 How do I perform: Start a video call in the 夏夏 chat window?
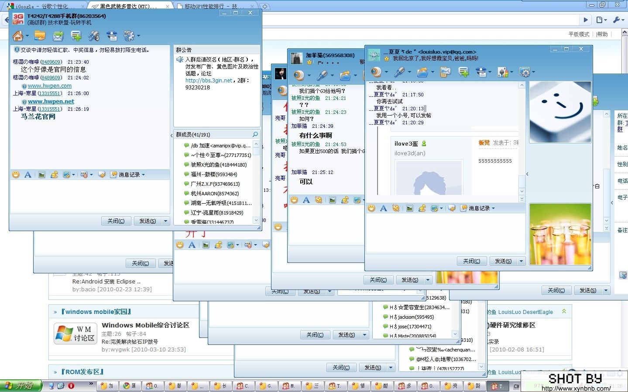click(376, 72)
